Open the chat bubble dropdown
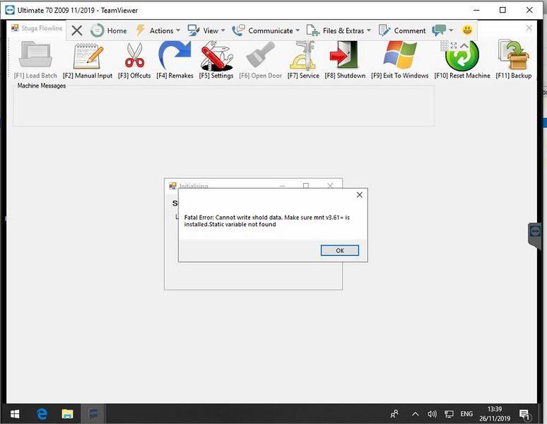 point(442,30)
